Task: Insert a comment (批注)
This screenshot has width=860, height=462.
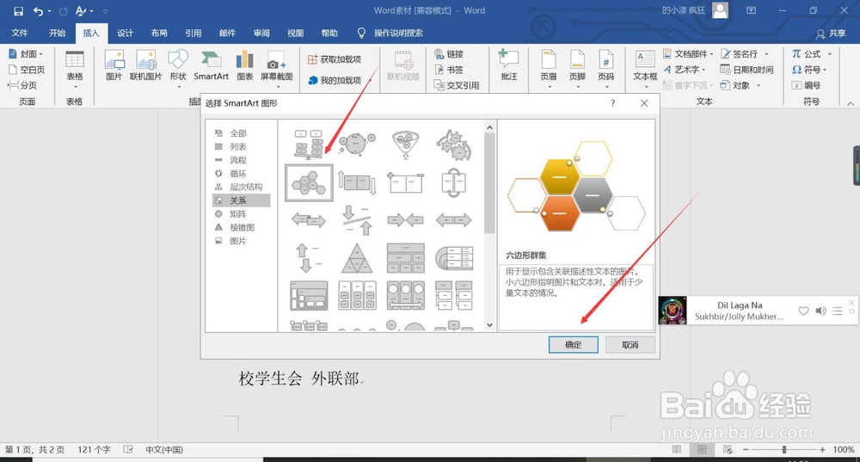Action: pyautogui.click(x=509, y=65)
